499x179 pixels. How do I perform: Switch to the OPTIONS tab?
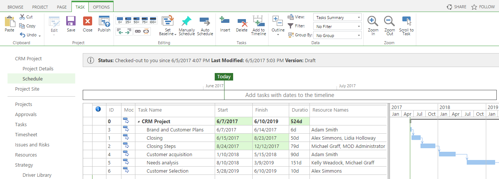(x=101, y=7)
